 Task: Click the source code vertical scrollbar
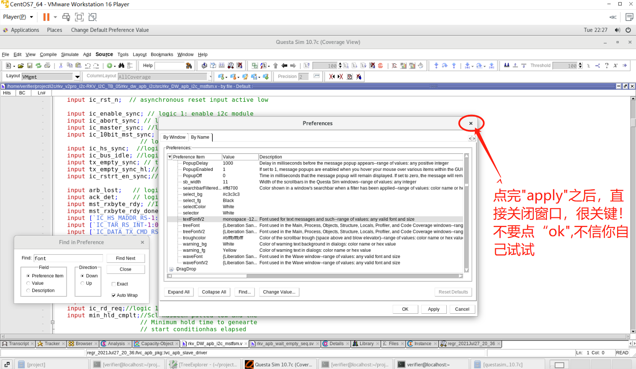click(633, 215)
